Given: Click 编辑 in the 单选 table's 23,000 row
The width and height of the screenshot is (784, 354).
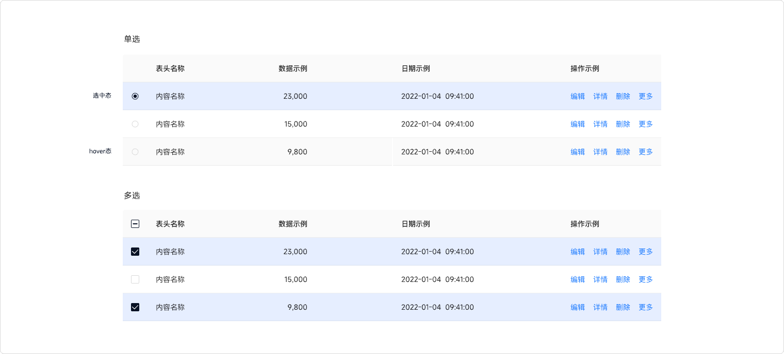Looking at the screenshot, I should (x=577, y=96).
